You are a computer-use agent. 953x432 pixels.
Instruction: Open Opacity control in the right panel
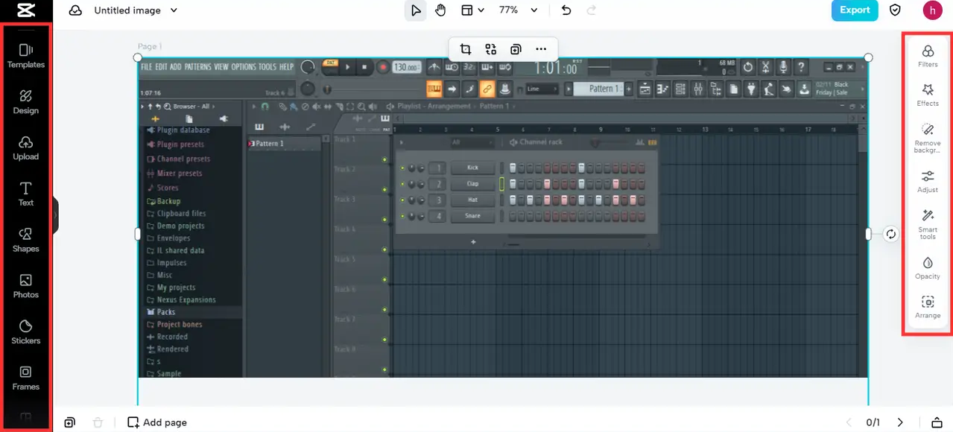click(928, 267)
